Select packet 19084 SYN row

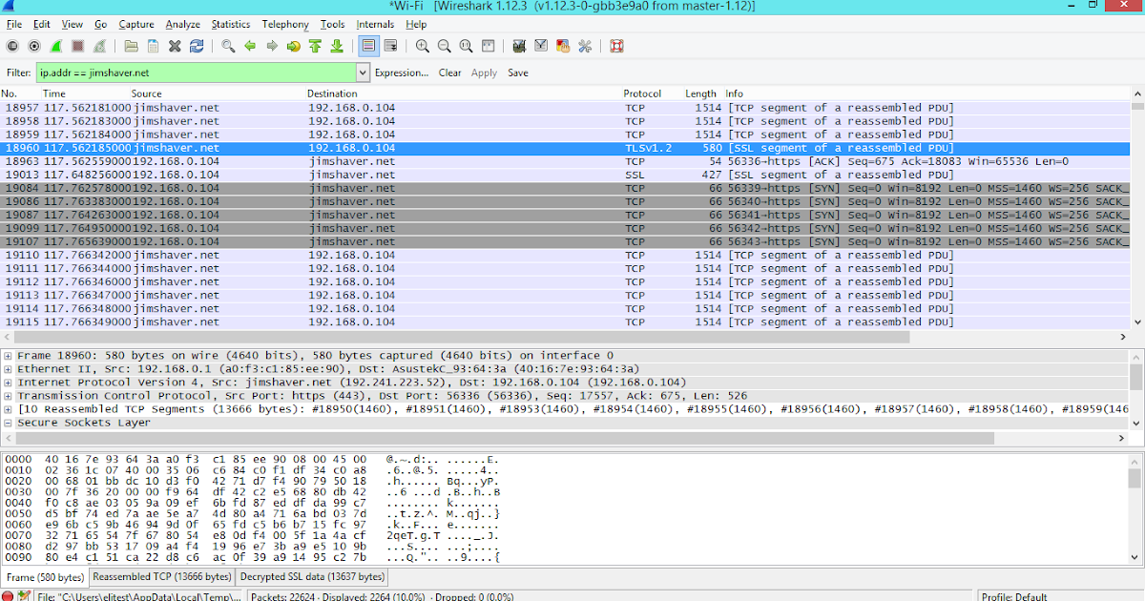coord(565,188)
